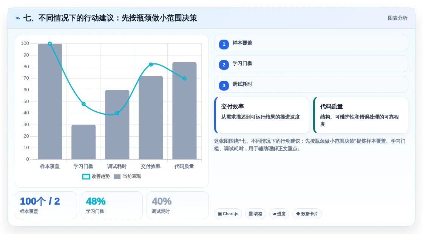This screenshot has width=423, height=234.
Task: Click the y-axis value 100
Action: coord(25,43)
